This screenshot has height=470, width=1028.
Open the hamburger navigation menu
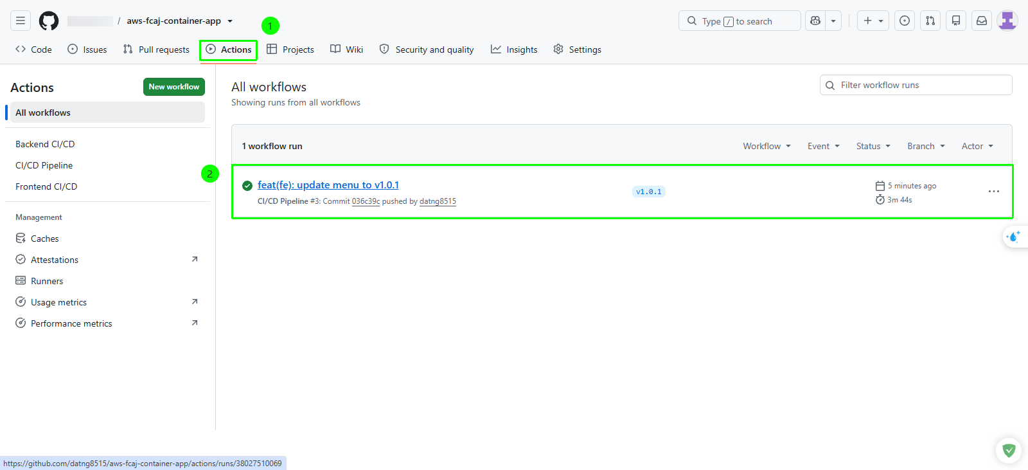[21, 21]
